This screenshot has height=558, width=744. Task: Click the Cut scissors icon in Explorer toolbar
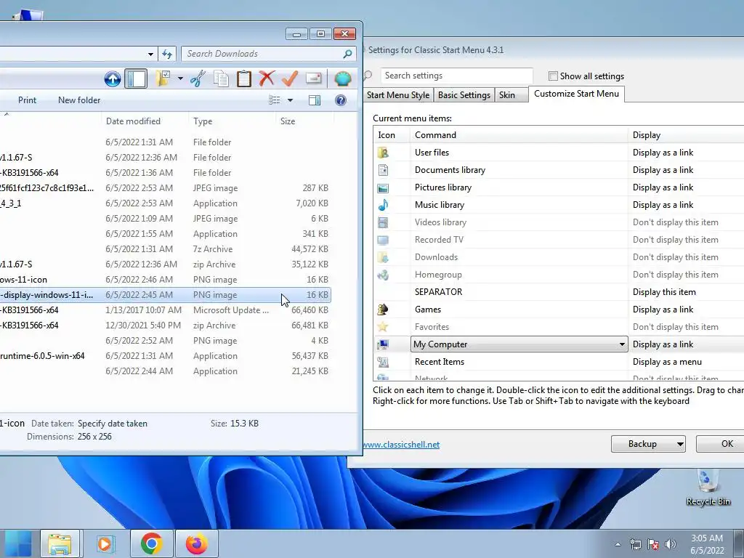click(198, 78)
